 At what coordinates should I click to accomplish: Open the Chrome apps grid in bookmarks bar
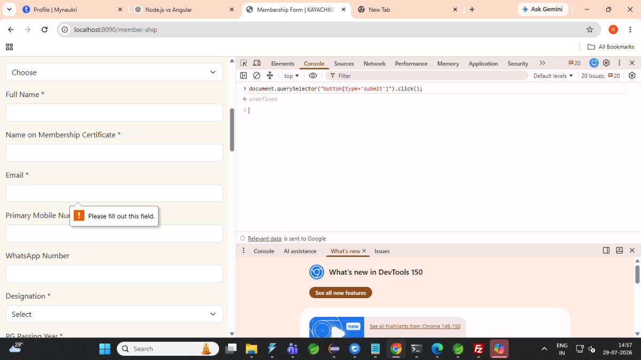click(x=9, y=47)
